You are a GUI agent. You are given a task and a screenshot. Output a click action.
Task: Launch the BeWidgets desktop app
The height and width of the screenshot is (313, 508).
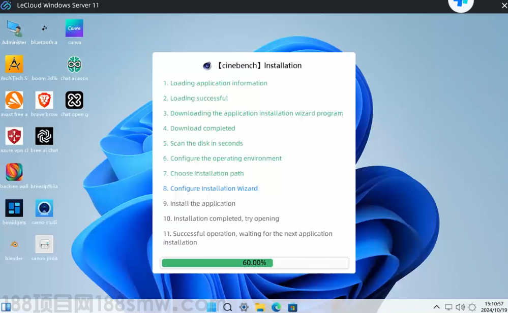pos(14,208)
